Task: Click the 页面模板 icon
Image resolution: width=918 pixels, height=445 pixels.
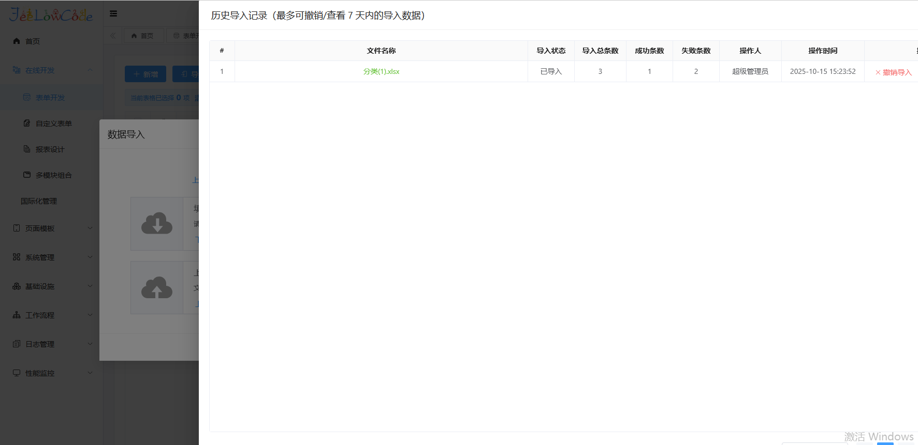Action: pos(17,228)
